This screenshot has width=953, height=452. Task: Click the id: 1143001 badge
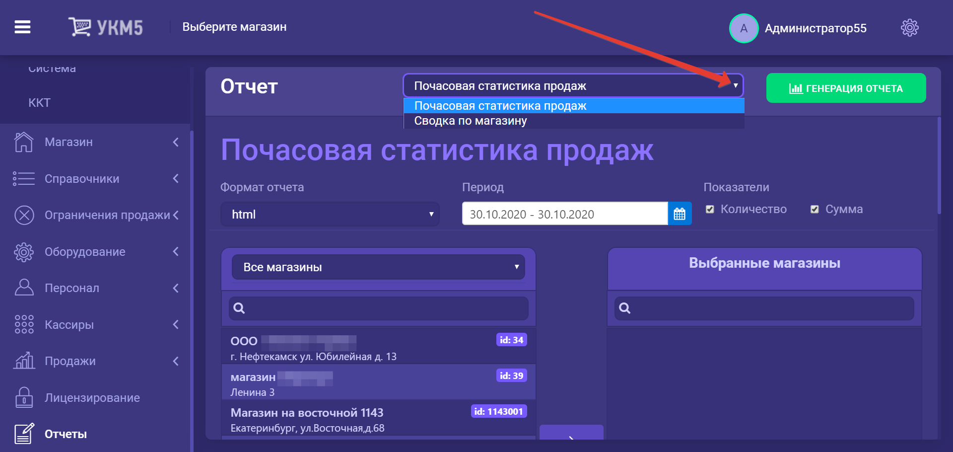(x=498, y=411)
